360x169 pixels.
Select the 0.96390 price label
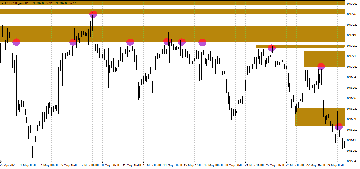(352, 120)
